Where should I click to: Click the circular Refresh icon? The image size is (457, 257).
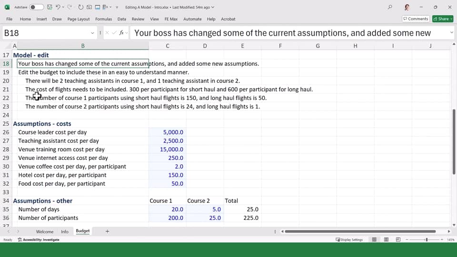point(81,7)
